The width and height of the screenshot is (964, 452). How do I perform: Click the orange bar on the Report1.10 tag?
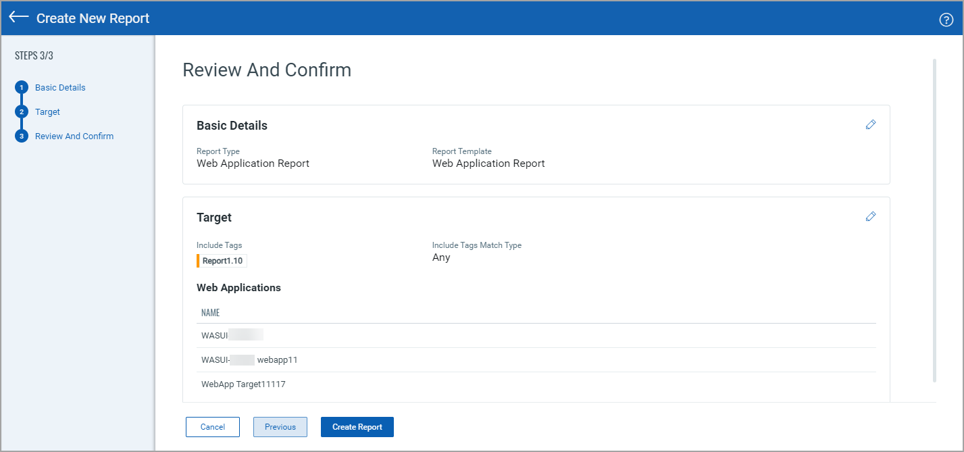coord(198,260)
